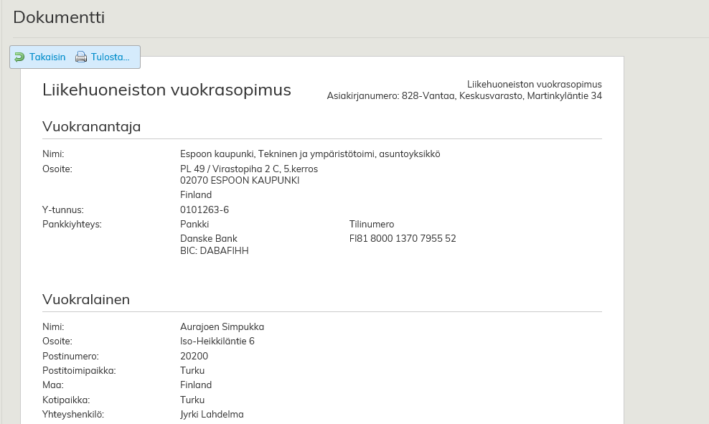The height and width of the screenshot is (424, 709).
Task: Click the green back arrow icon
Action: click(19, 57)
